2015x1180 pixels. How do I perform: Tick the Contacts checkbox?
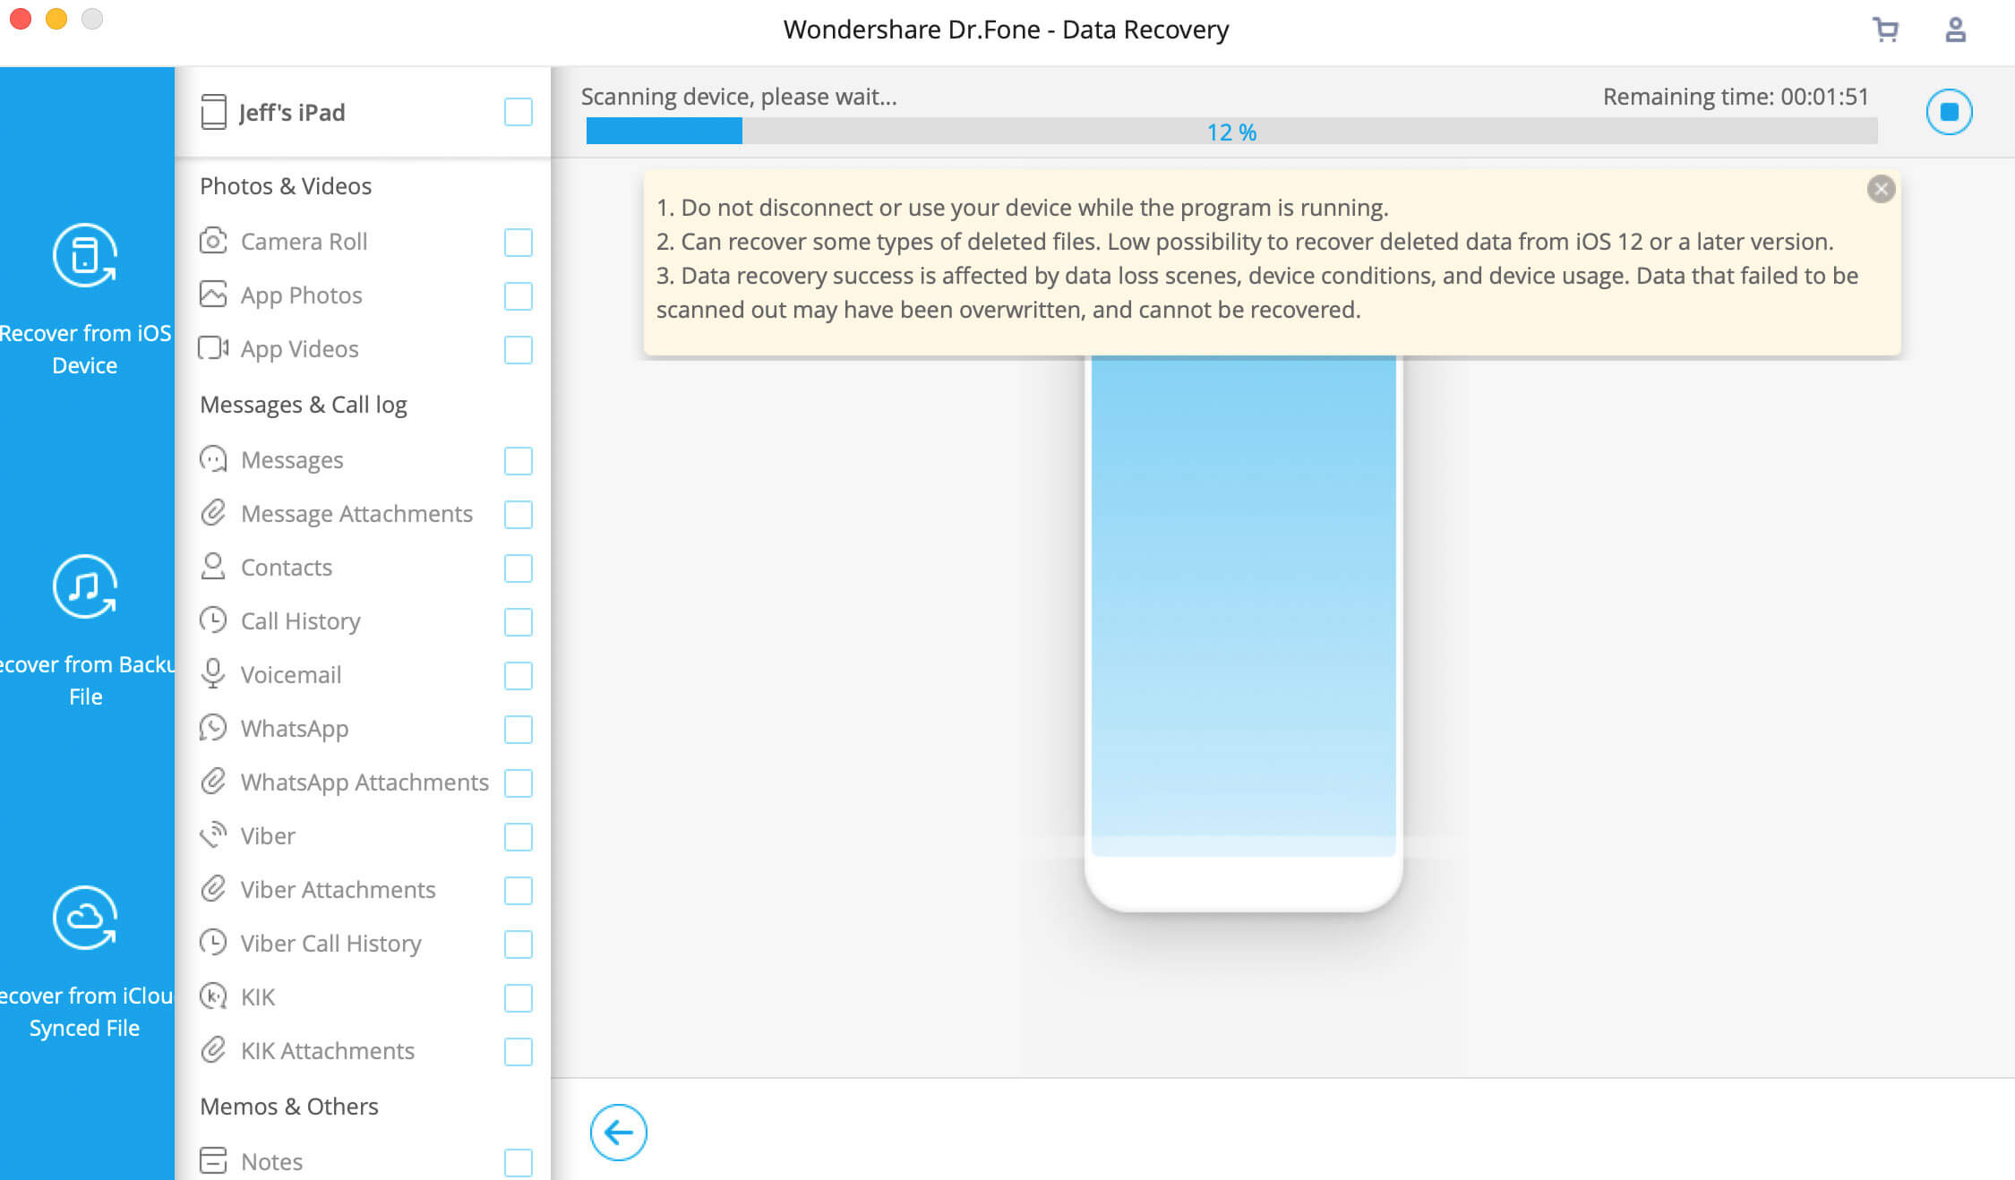point(518,568)
